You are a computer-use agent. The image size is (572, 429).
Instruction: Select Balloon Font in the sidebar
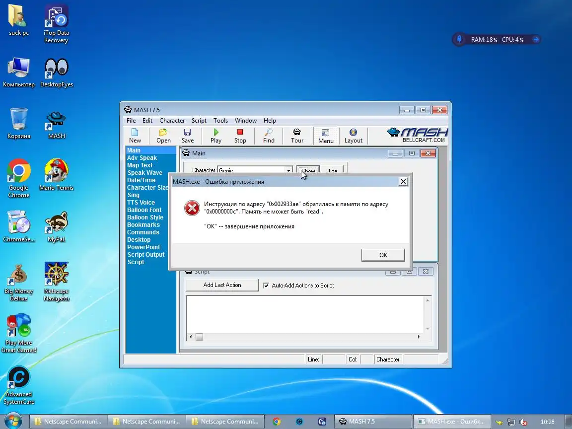[144, 210]
